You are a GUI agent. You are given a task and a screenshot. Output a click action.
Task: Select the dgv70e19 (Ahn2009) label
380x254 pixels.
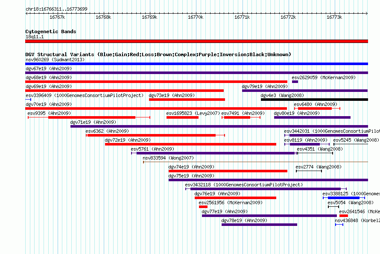pos(49,104)
